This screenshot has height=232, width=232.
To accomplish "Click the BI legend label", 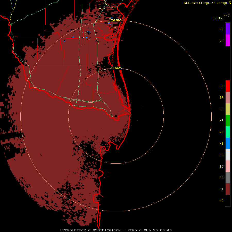I will coord(221,189).
